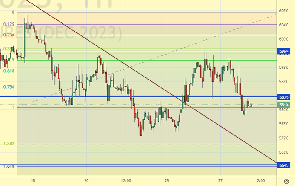Select the 581'4 current price label
Screen dimensions: 295x186
click(x=285, y=105)
